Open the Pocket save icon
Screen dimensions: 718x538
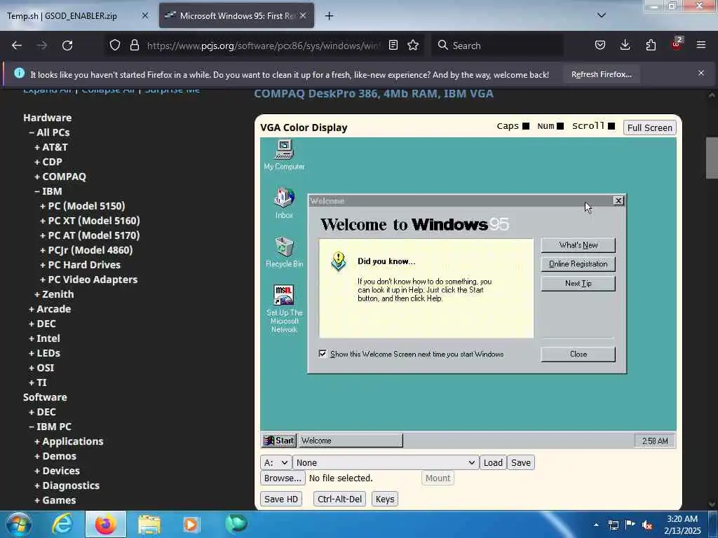tap(600, 45)
